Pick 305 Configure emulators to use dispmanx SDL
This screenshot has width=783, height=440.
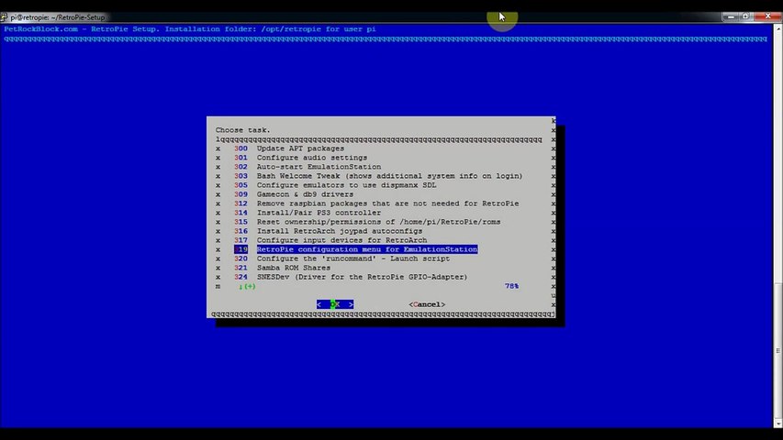335,185
